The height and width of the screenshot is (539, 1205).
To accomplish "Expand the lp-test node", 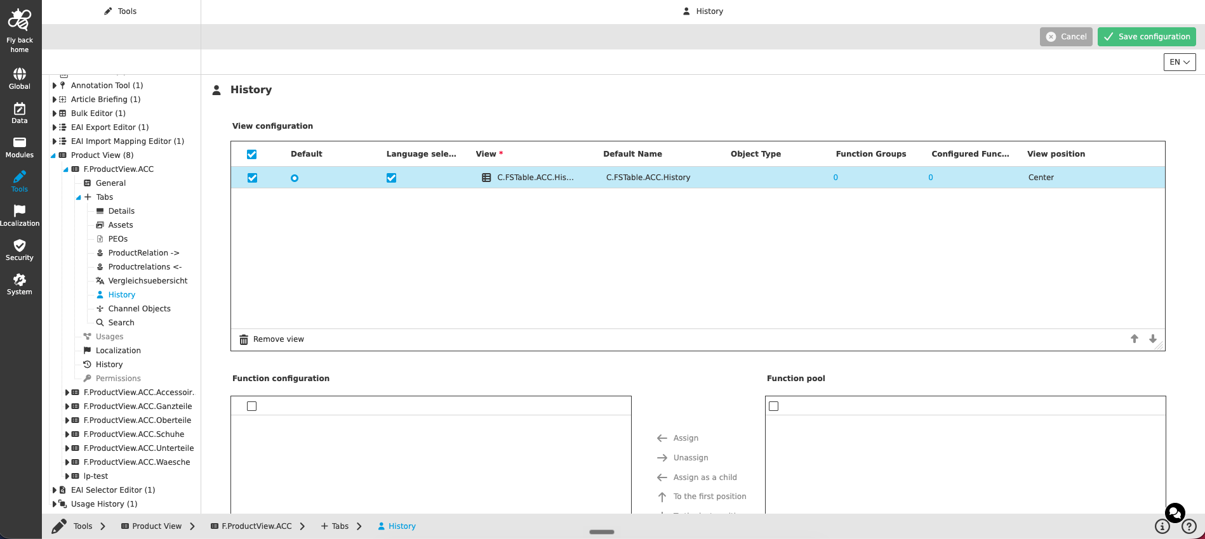I will click(x=67, y=476).
